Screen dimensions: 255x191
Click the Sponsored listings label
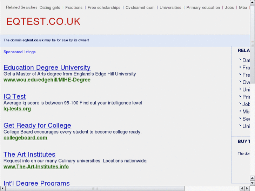(x=20, y=52)
